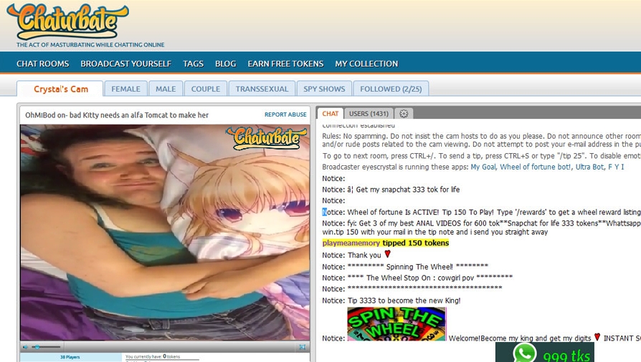Viewport: 641px width, 362px height.
Task: Switch to the TRANSSEXUAL tab
Action: point(262,89)
